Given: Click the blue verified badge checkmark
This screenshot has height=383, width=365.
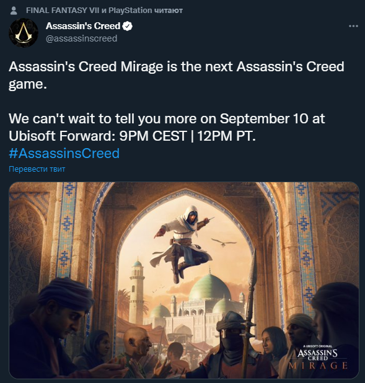Looking at the screenshot, I should click(128, 26).
